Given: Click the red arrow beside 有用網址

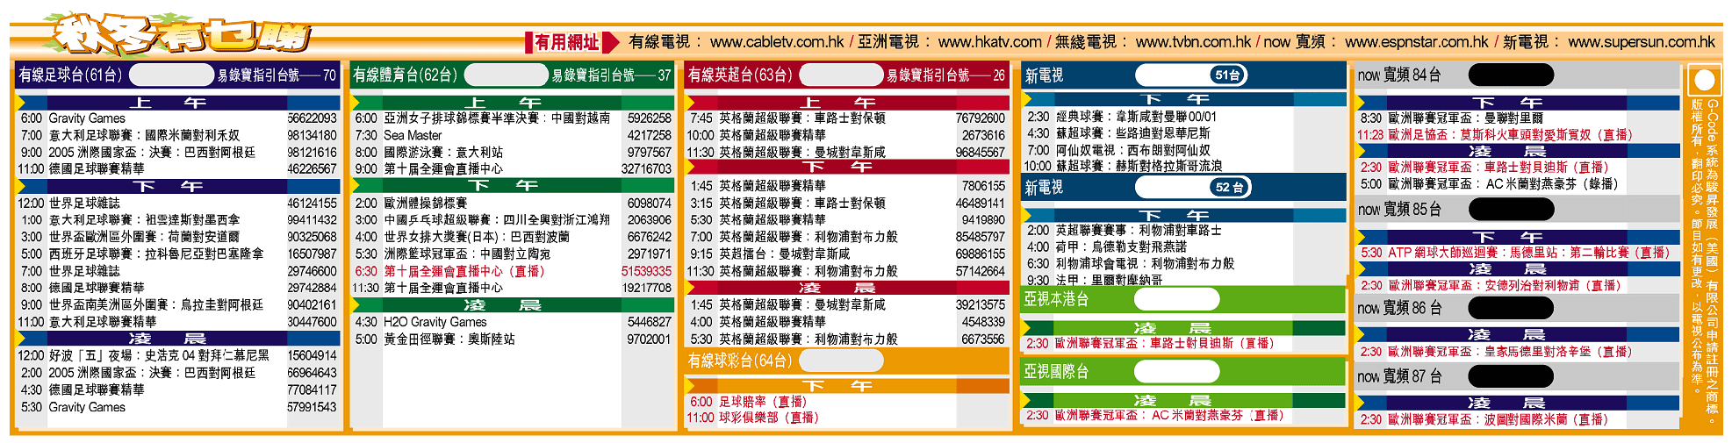Looking at the screenshot, I should coord(611,42).
